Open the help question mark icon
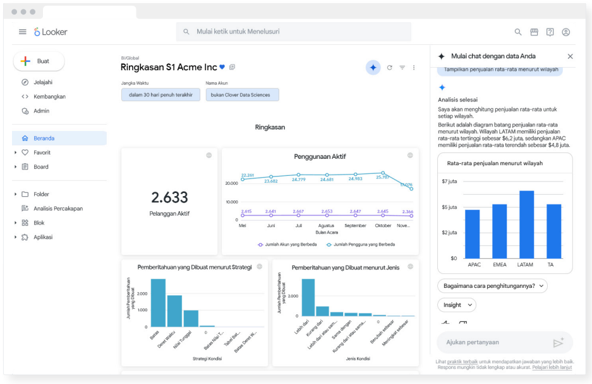 point(550,32)
